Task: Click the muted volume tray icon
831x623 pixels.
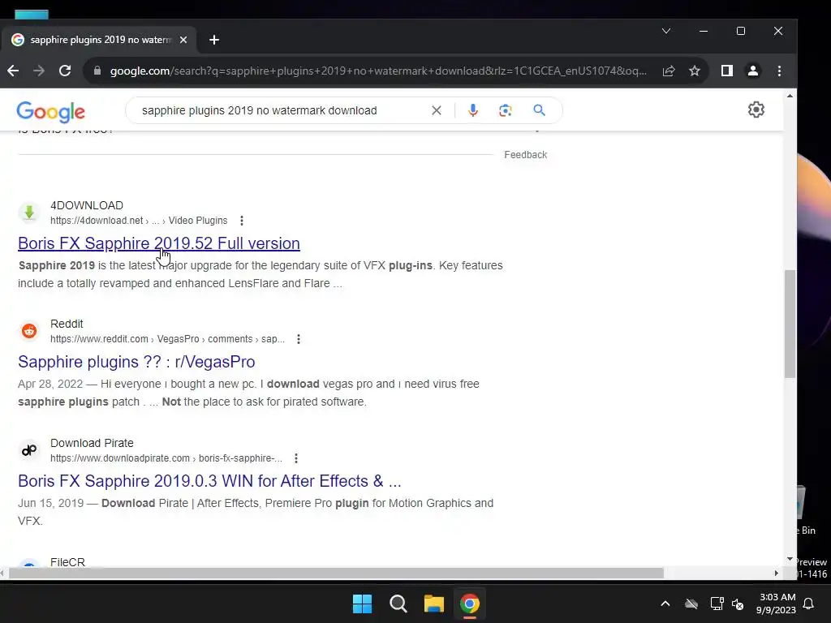Action: point(737,604)
